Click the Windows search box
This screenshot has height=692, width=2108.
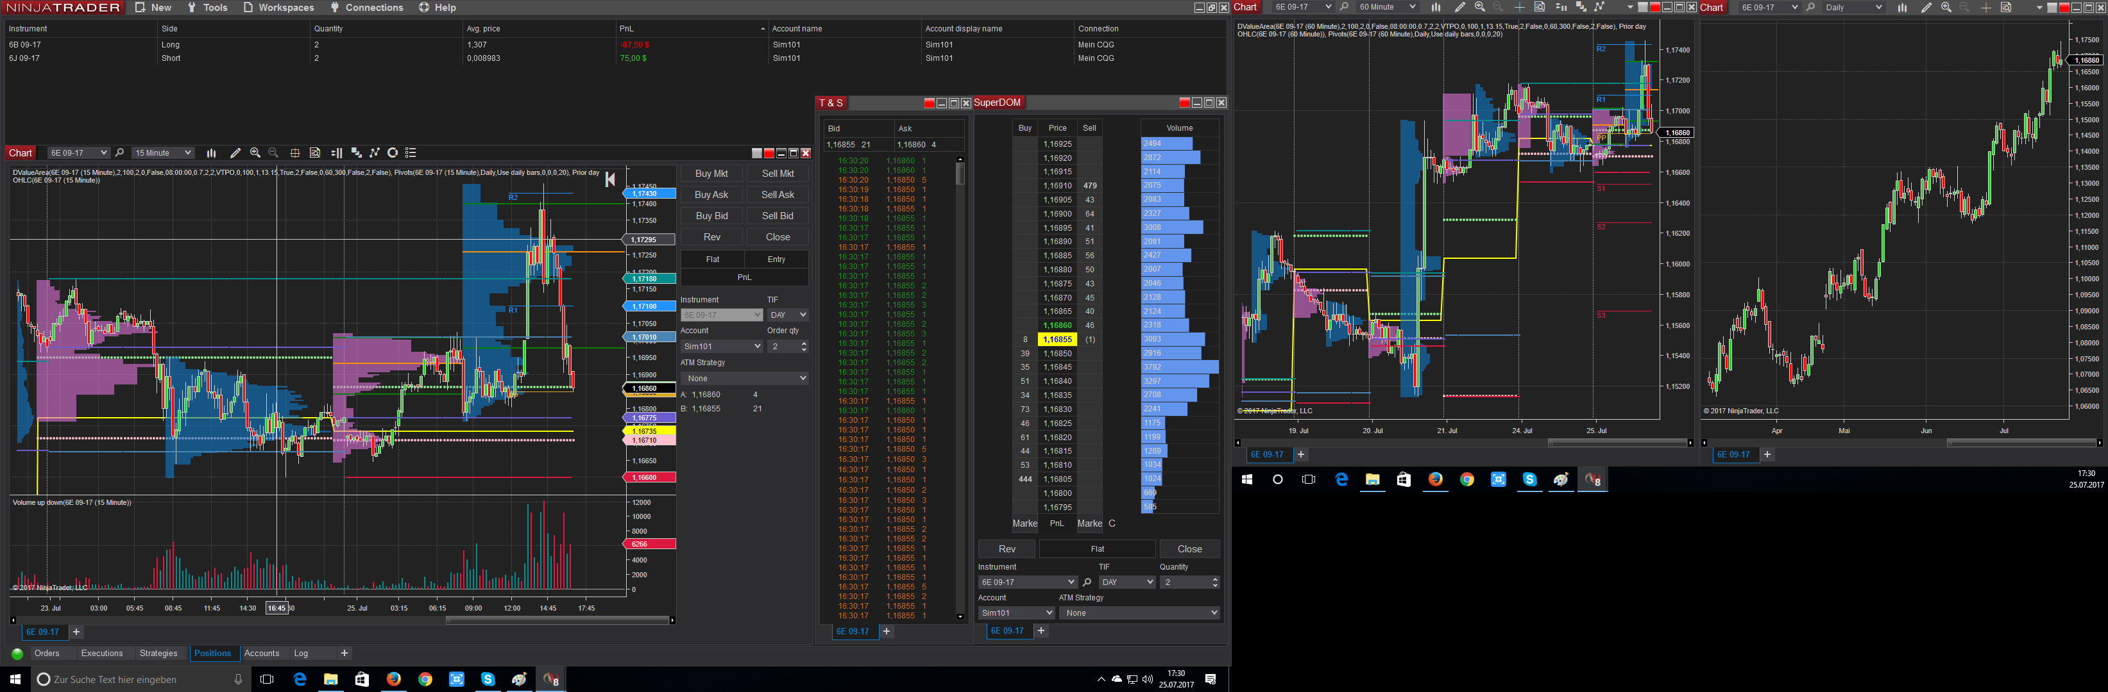tap(140, 679)
